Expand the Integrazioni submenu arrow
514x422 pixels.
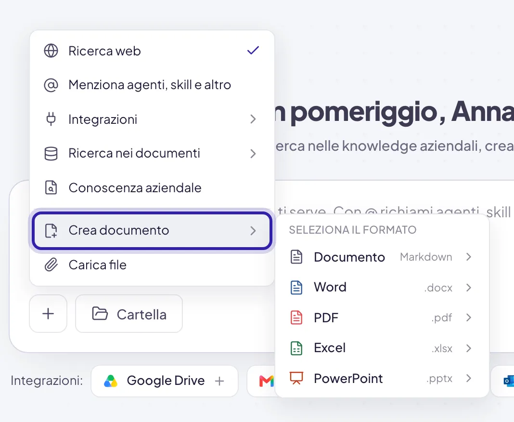[253, 119]
